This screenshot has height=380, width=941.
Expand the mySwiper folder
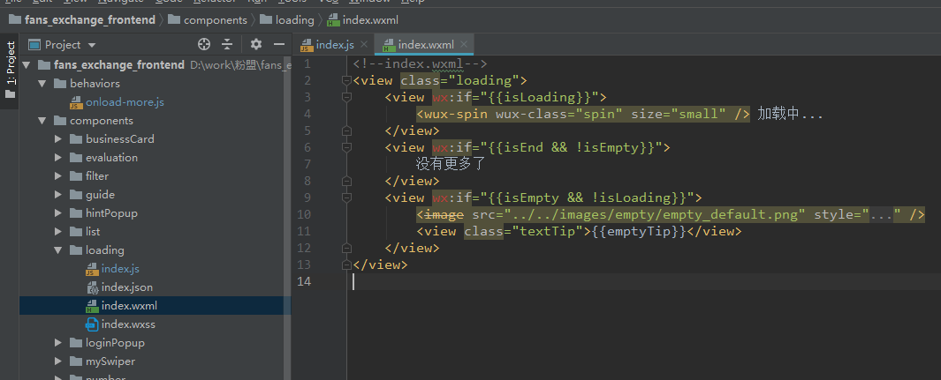pyautogui.click(x=58, y=361)
